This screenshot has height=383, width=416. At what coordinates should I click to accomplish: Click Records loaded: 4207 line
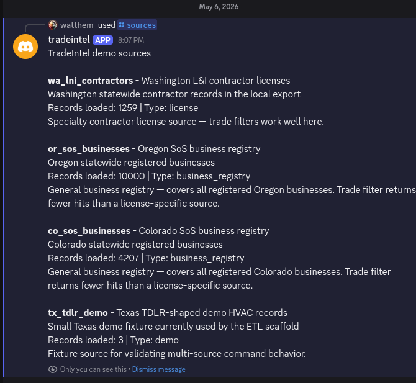click(146, 258)
